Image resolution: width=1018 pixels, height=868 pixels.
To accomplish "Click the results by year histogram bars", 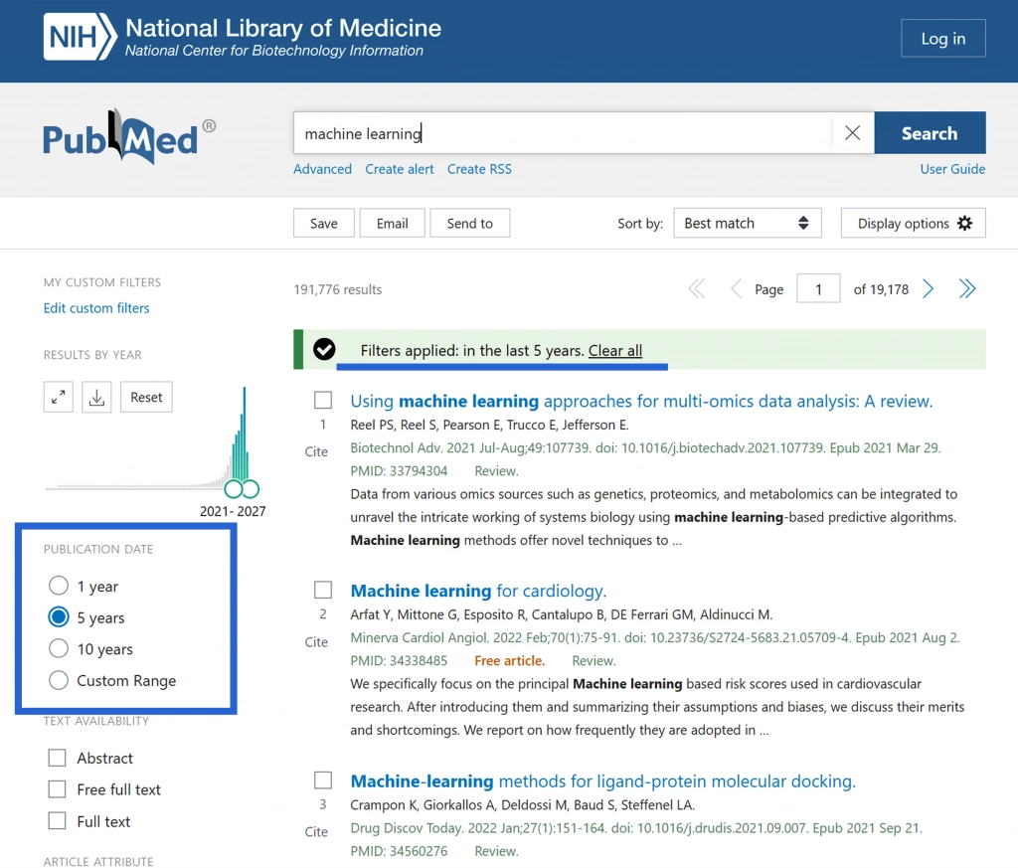I will [239, 434].
